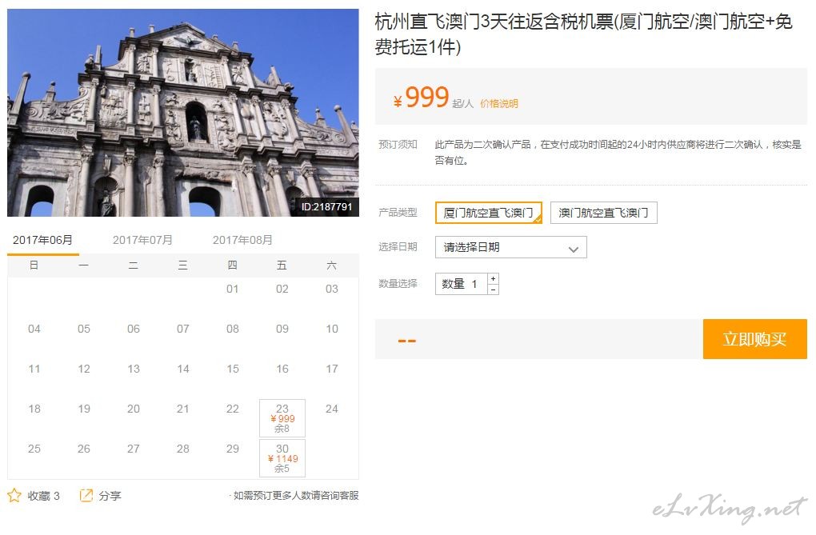Click the Ruins of St. Paul's photo

tap(183, 113)
